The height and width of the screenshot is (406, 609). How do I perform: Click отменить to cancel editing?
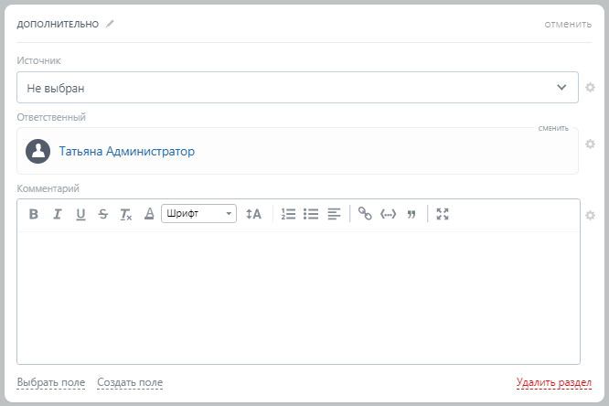coord(568,24)
